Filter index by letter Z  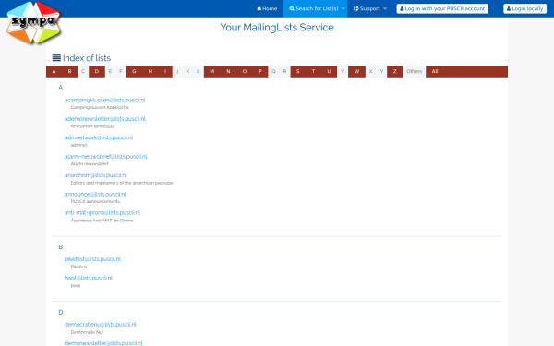pyautogui.click(x=395, y=71)
